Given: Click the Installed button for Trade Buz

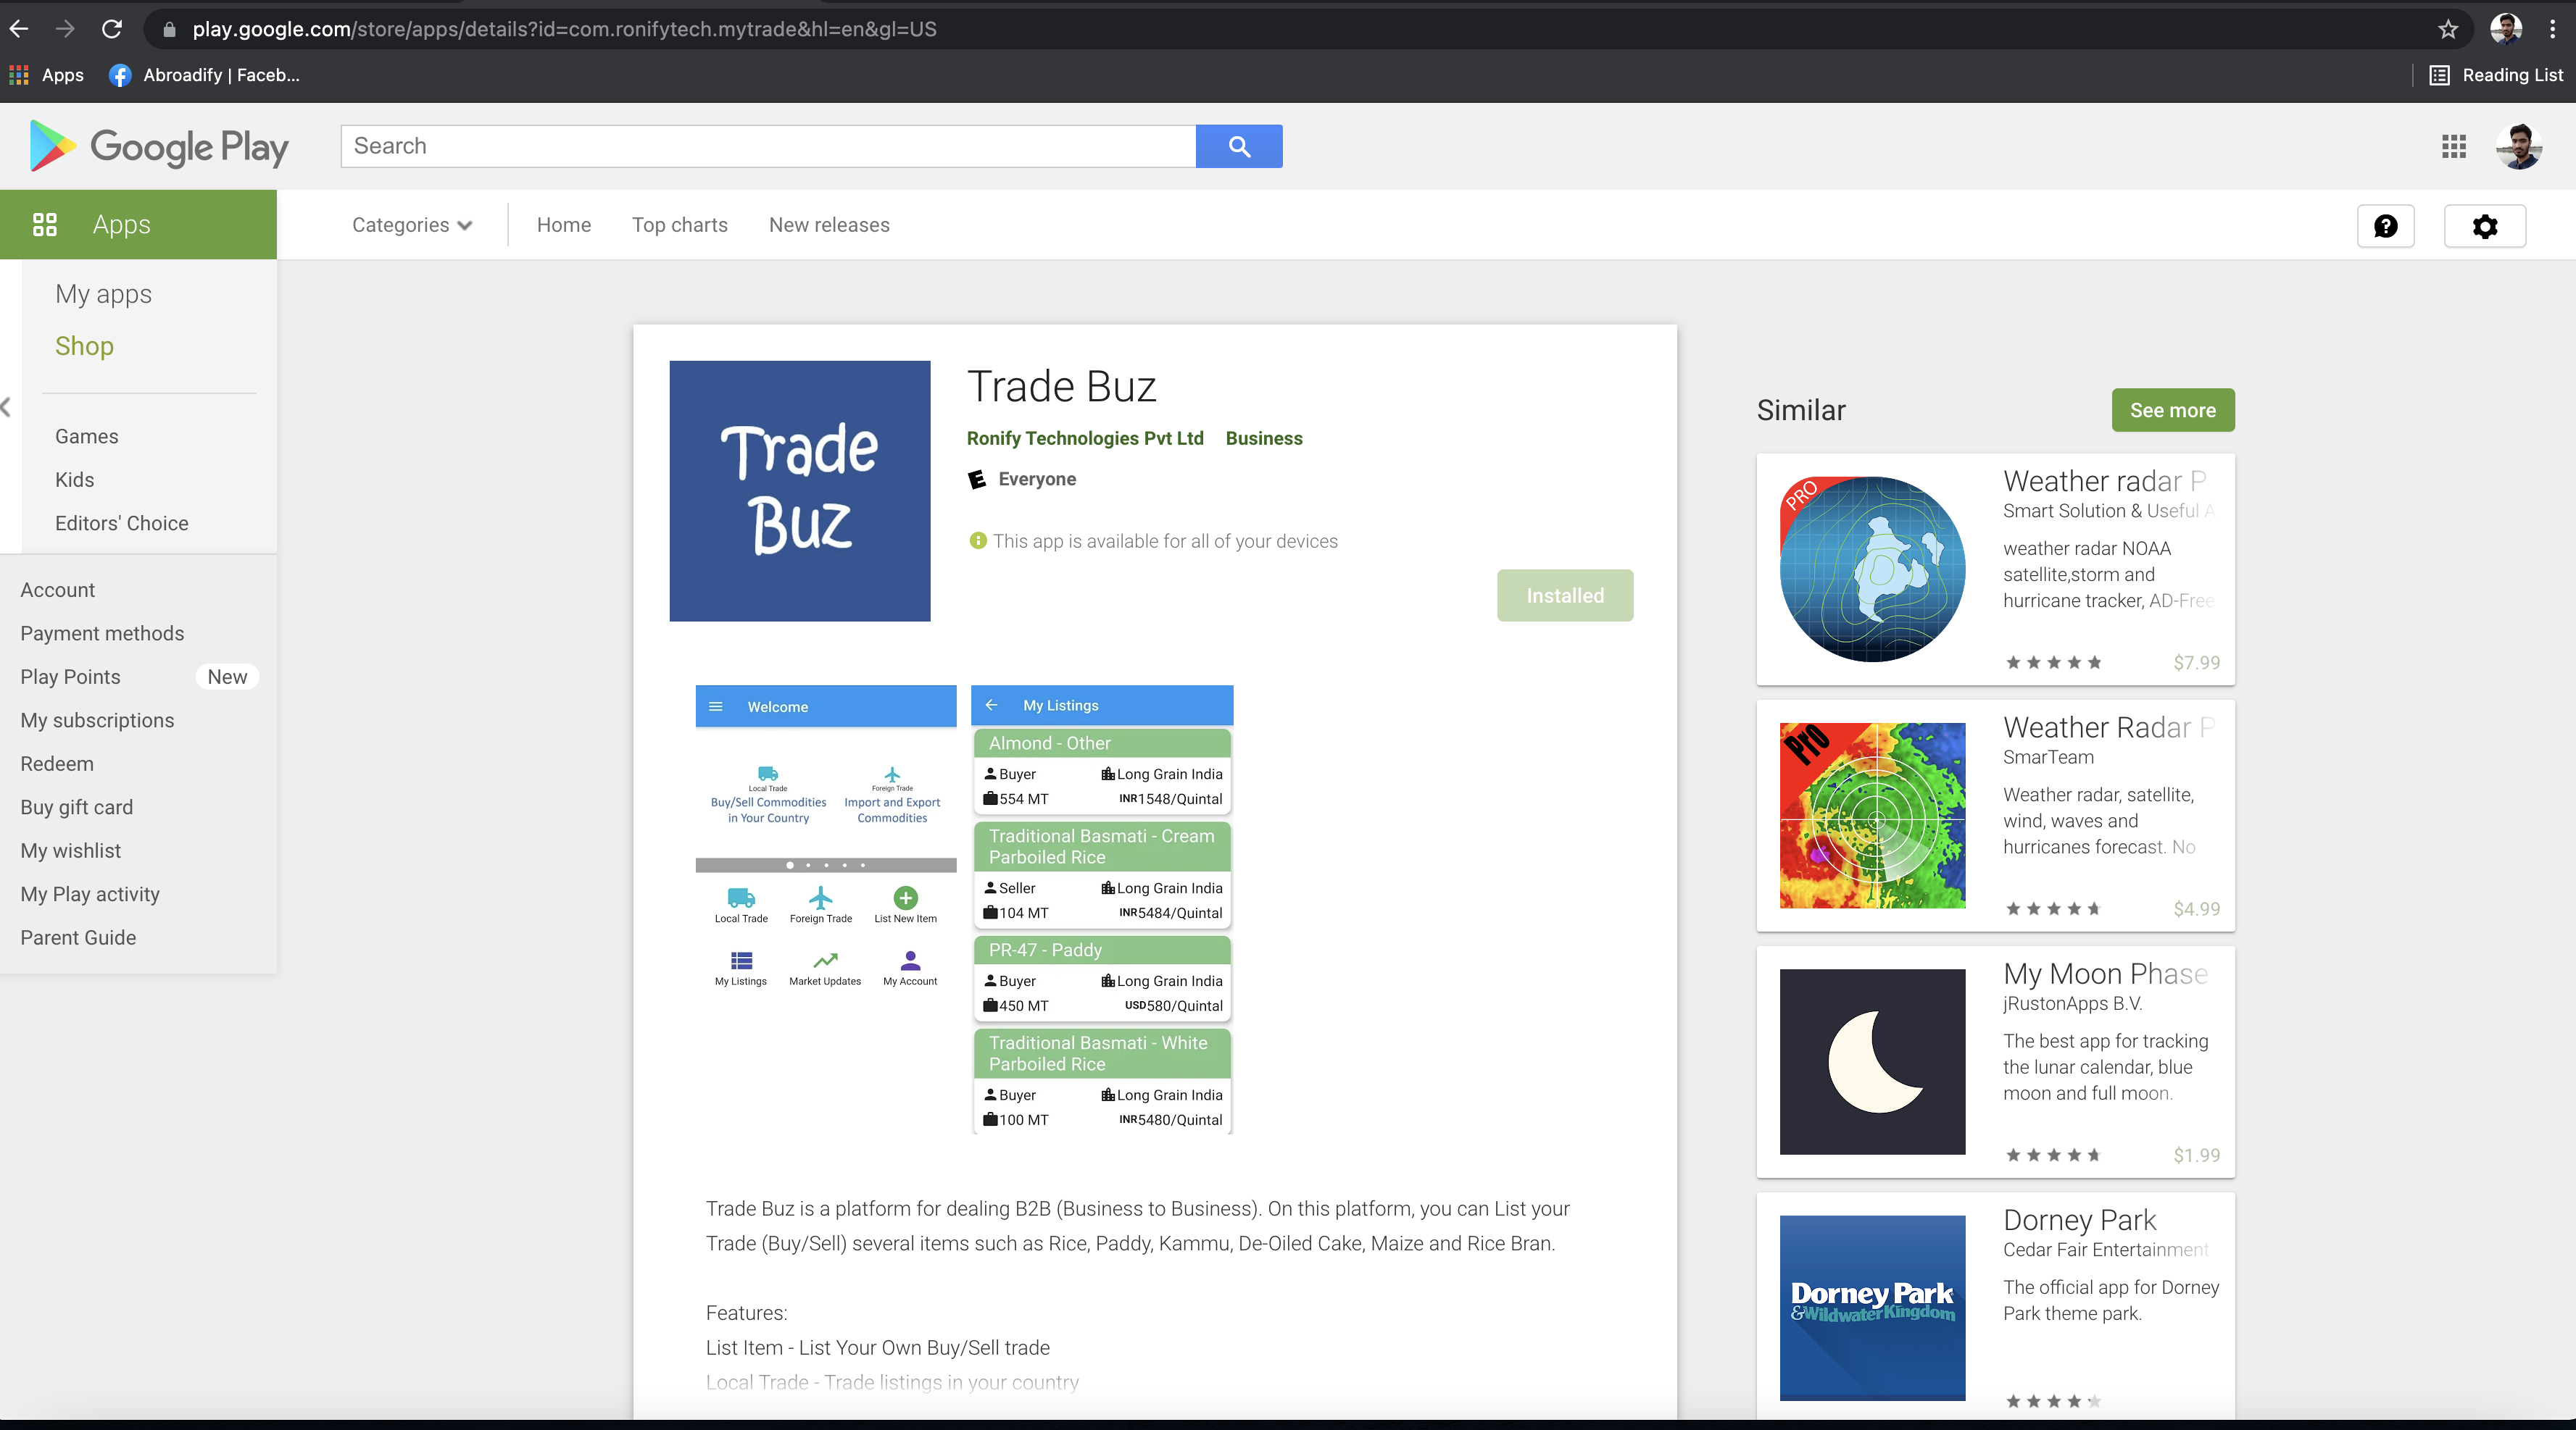Looking at the screenshot, I should pyautogui.click(x=1564, y=595).
